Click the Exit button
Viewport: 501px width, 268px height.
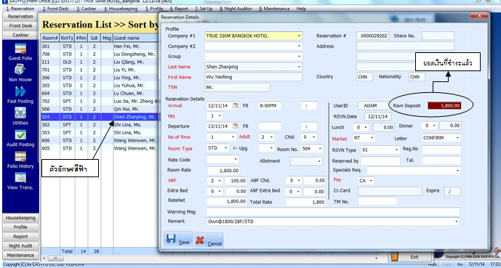click(410, 256)
